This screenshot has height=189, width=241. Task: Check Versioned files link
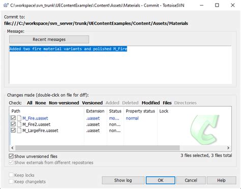[x=93, y=103]
